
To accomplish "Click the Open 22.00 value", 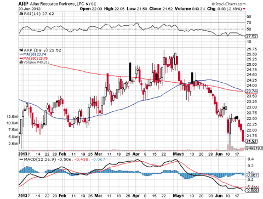I will pyautogui.click(x=91, y=9).
